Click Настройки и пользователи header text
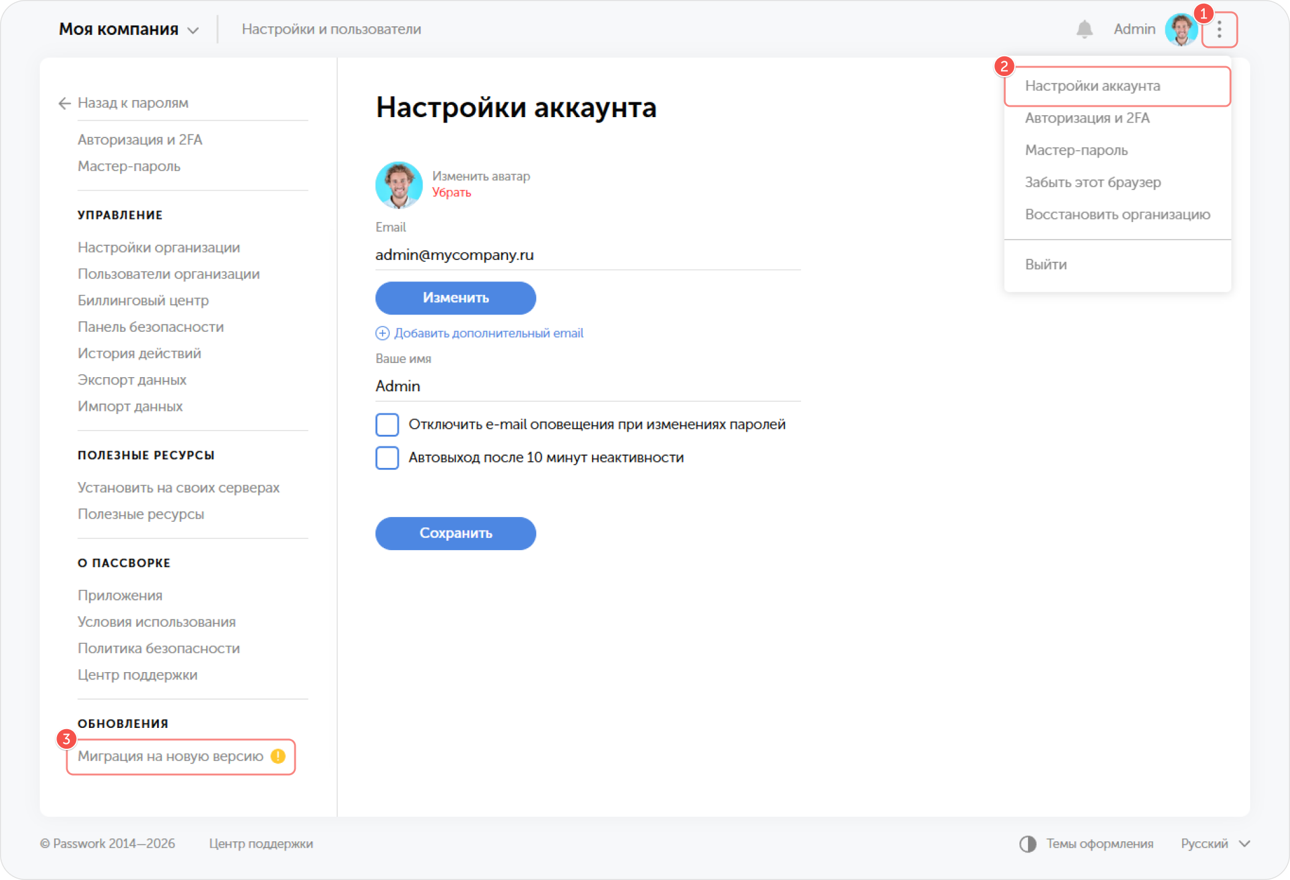This screenshot has height=880, width=1290. coord(331,29)
